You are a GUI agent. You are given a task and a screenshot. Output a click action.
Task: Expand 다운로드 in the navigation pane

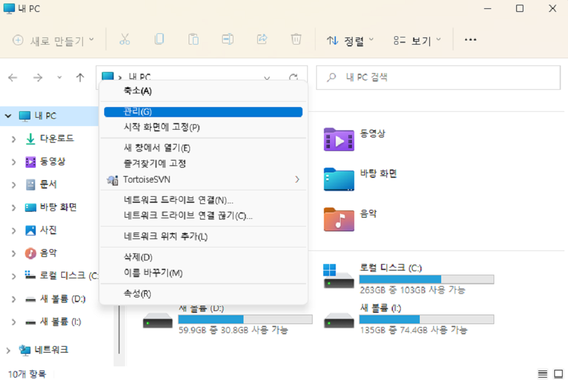pyautogui.click(x=13, y=139)
